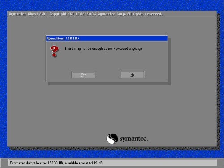The image size is (224, 168).
Task: Confirm with the Yes button
Action: [83, 75]
